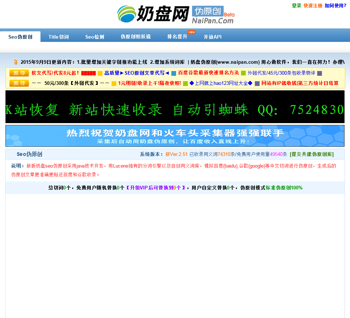
Task: Open the 50元/300条【外链代发】 link
Action: pyautogui.click(x=70, y=83)
